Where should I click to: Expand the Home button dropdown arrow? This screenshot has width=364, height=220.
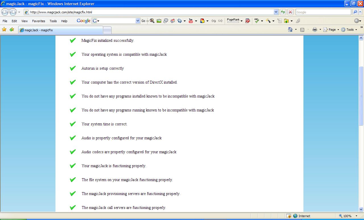click(x=296, y=30)
